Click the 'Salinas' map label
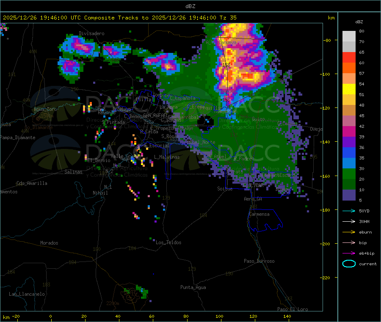381x322 pixels. click(x=73, y=172)
